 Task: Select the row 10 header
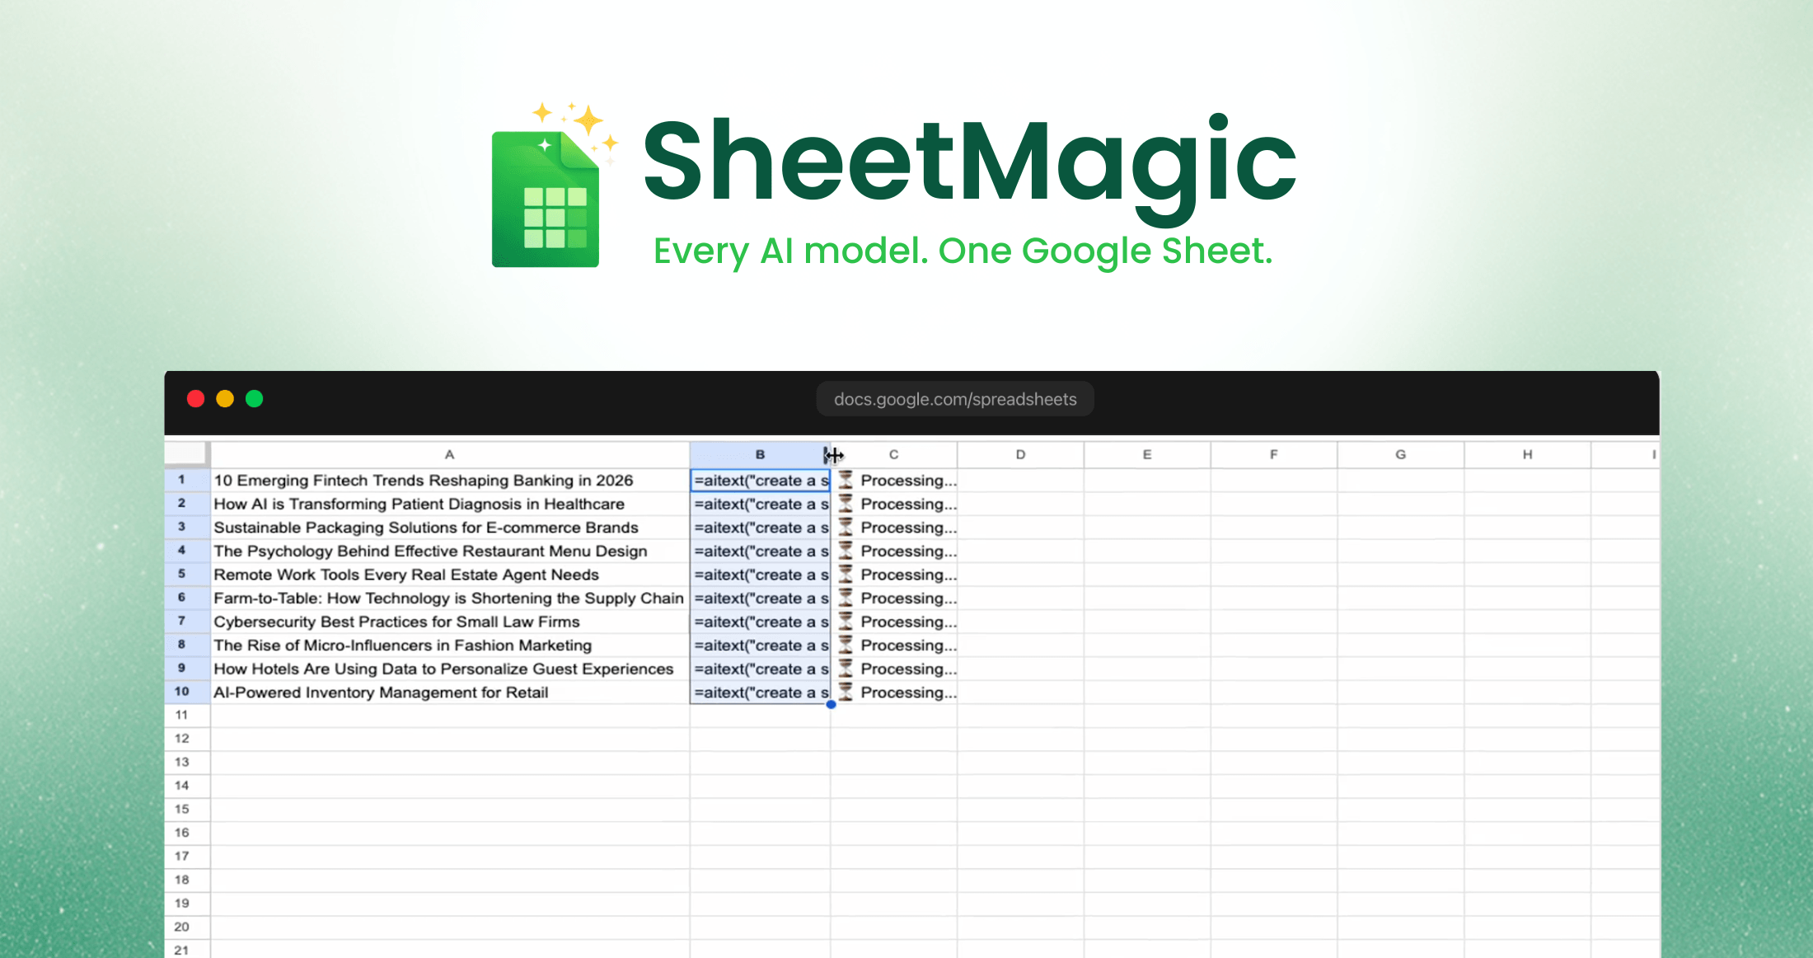coord(183,692)
